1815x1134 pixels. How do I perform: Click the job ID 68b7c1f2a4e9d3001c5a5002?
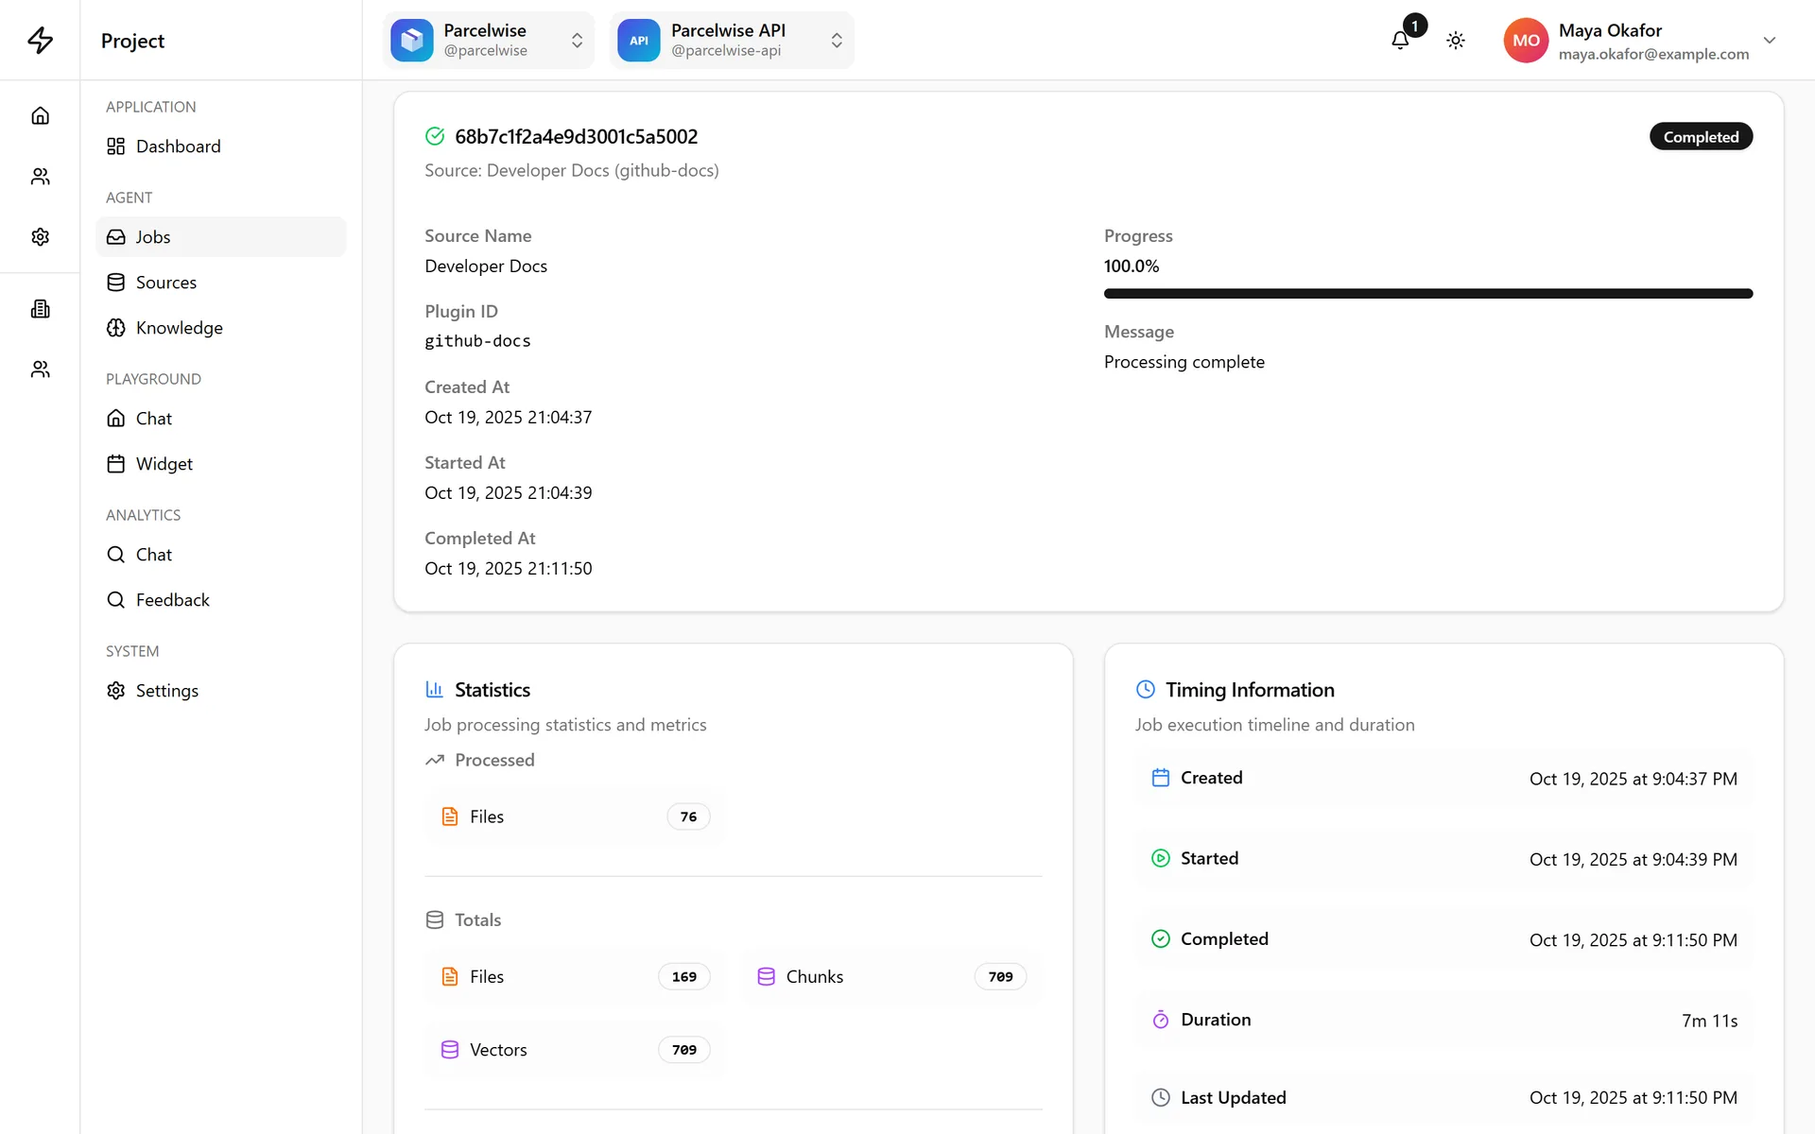coord(577,136)
